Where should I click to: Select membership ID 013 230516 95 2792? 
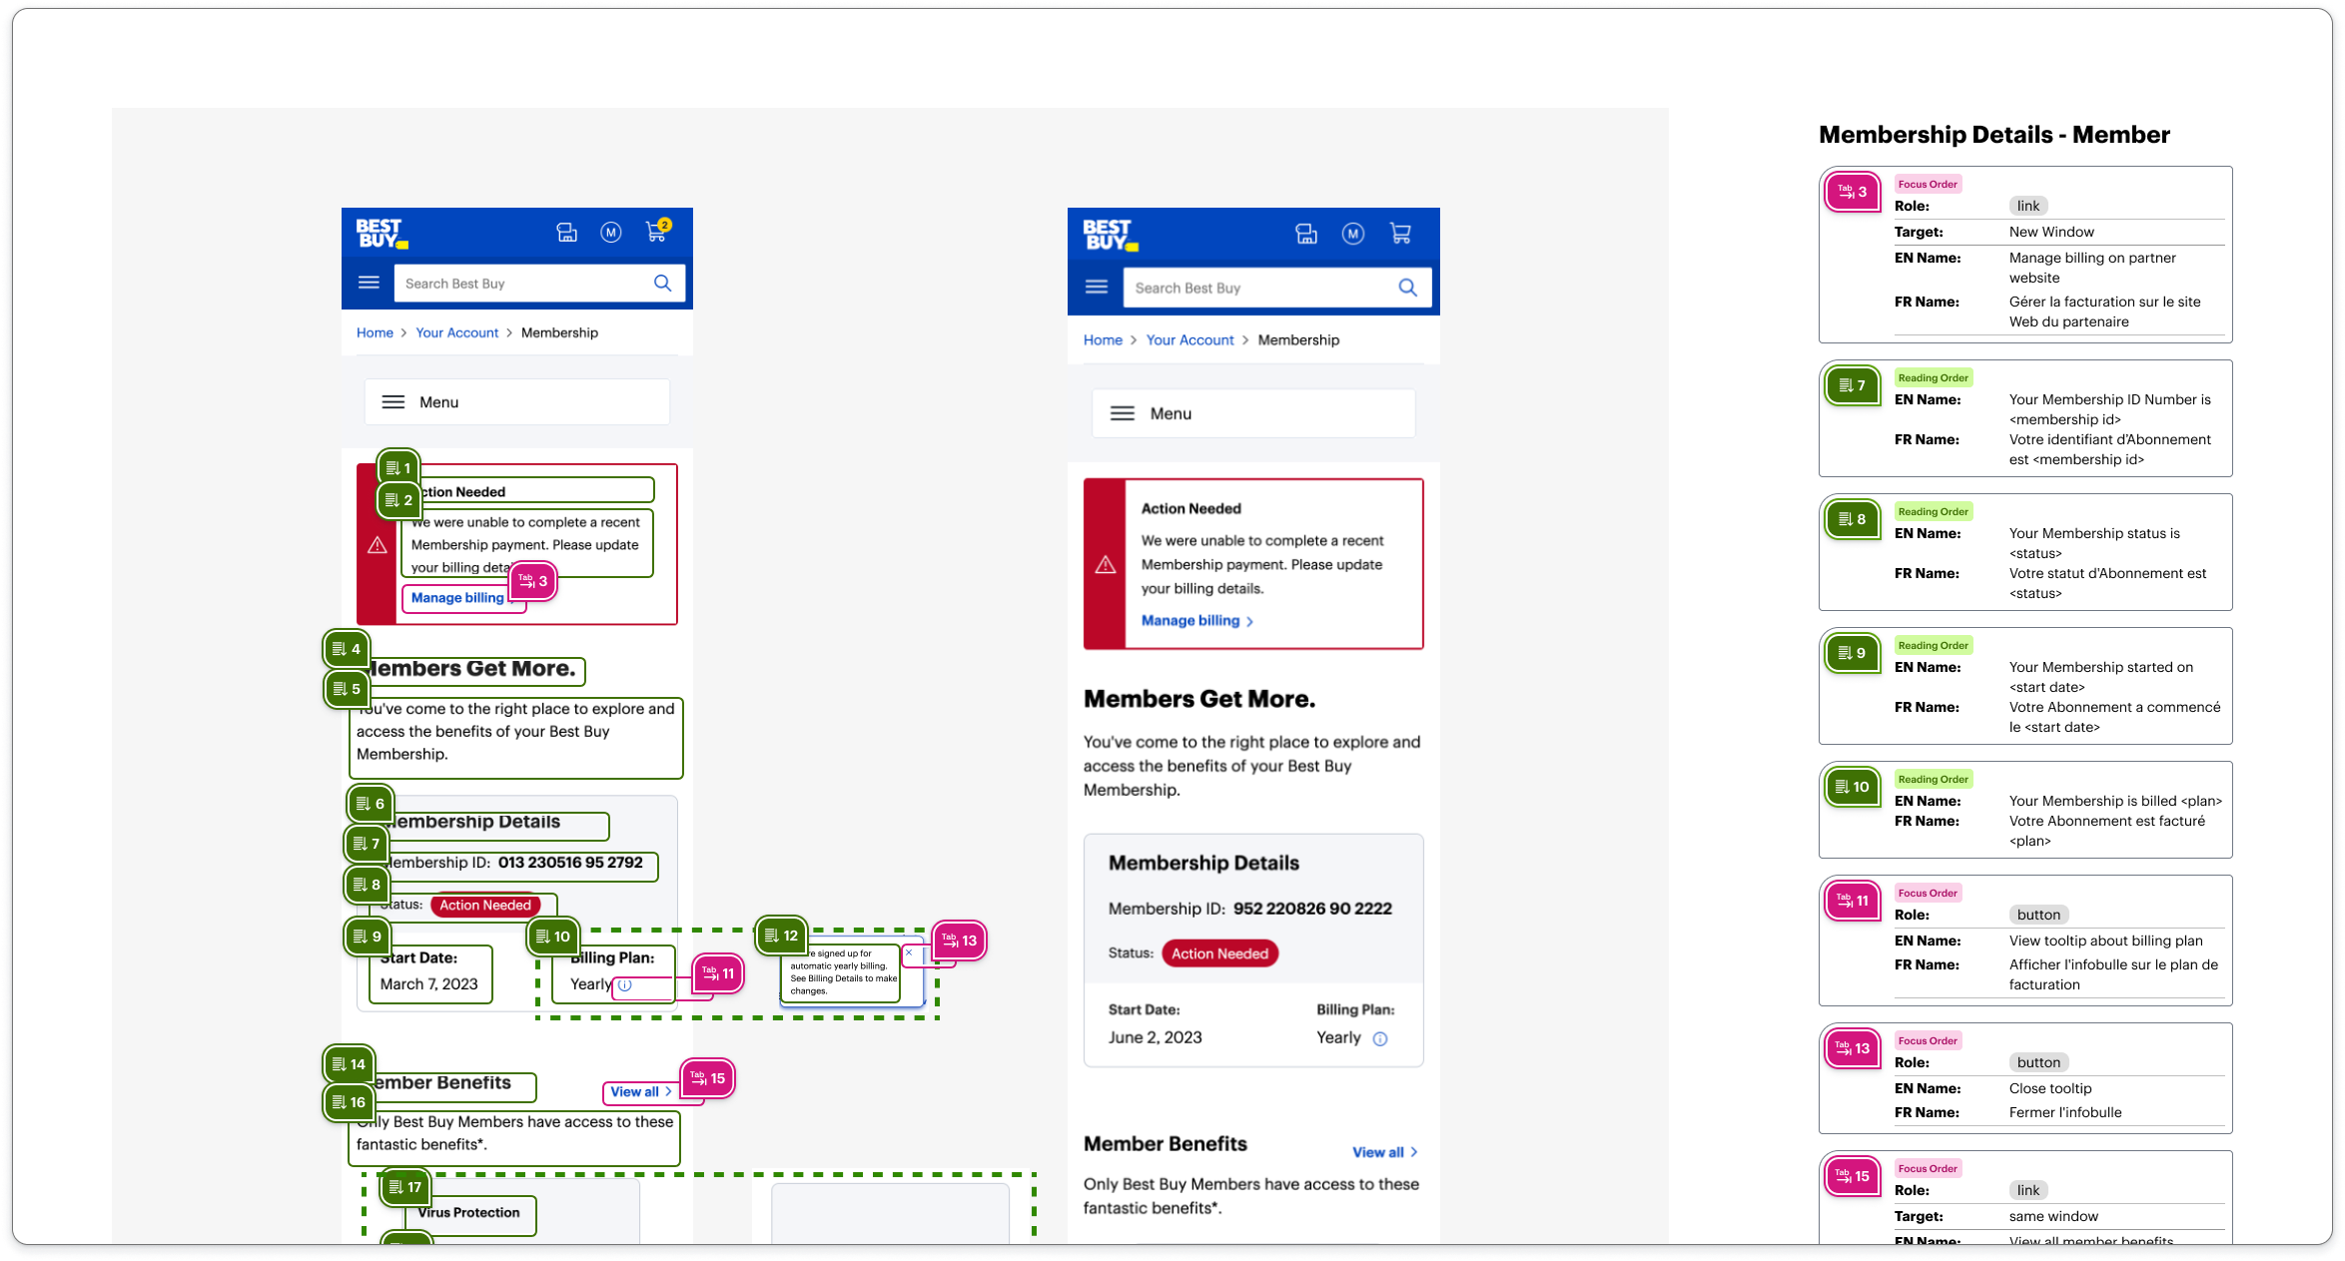tap(570, 863)
